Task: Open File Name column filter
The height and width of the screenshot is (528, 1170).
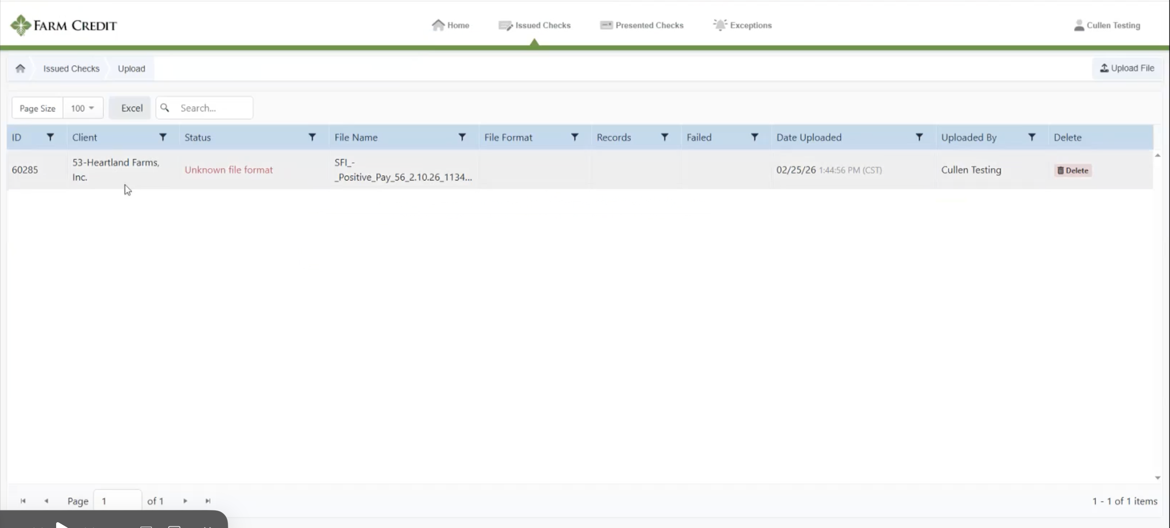Action: [x=462, y=137]
